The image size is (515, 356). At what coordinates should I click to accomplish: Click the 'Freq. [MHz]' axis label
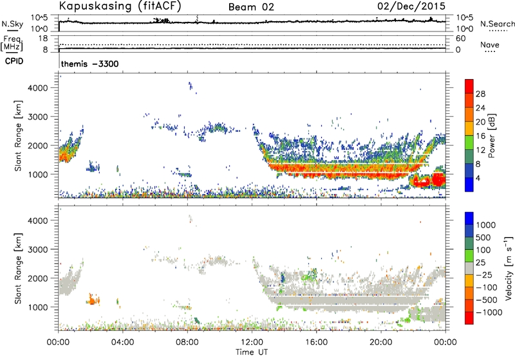click(x=12, y=43)
